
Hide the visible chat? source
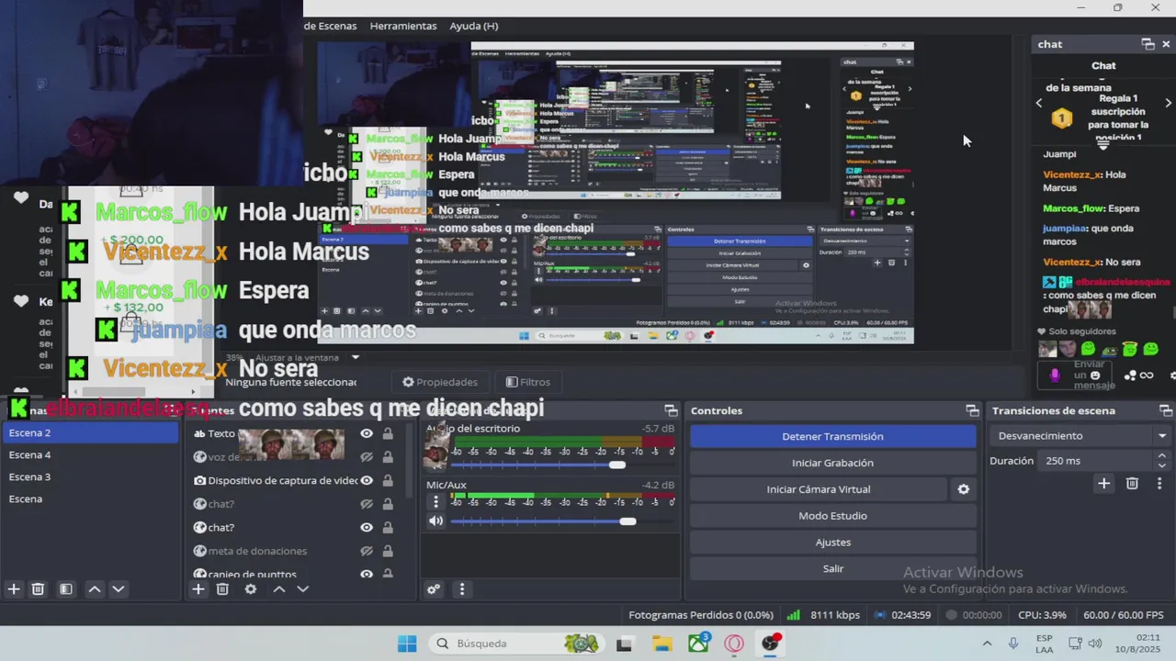[x=367, y=528]
